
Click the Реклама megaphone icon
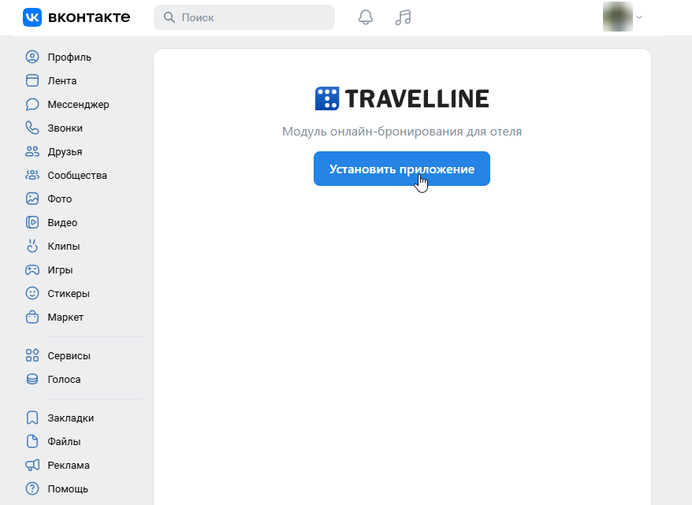pos(32,466)
